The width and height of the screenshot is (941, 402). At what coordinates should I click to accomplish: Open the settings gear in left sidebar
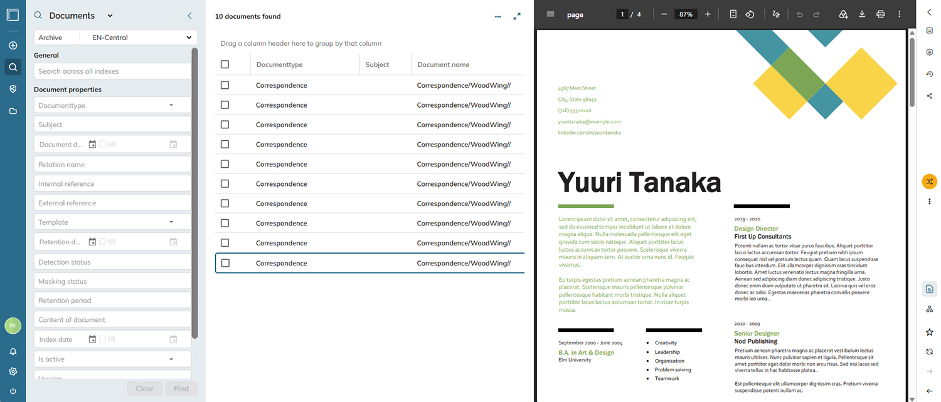point(13,371)
